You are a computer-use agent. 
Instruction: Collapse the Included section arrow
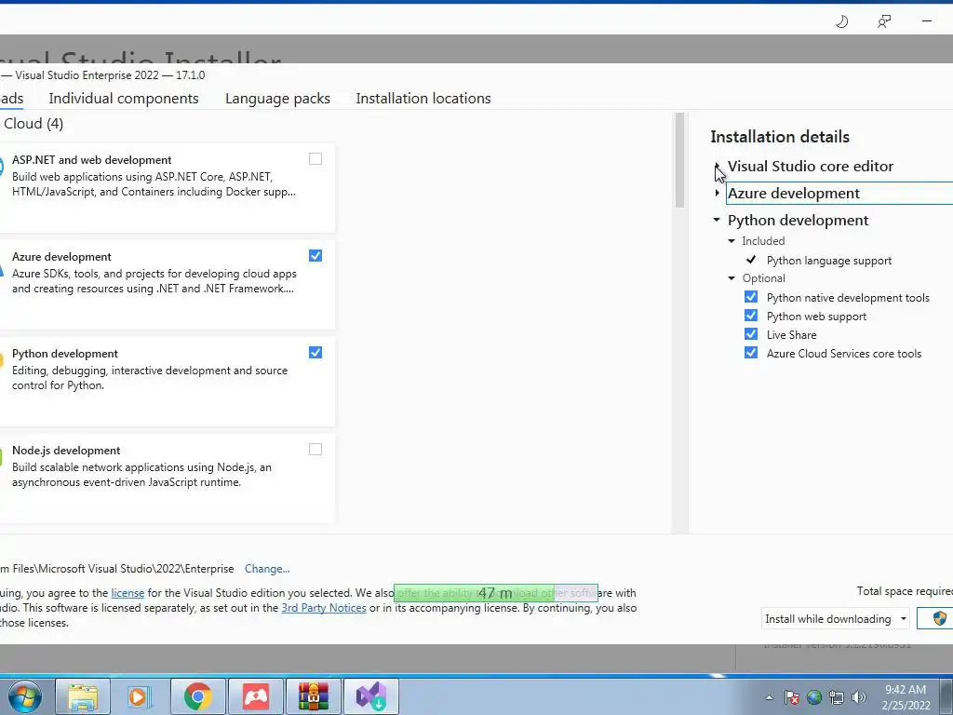(x=732, y=241)
